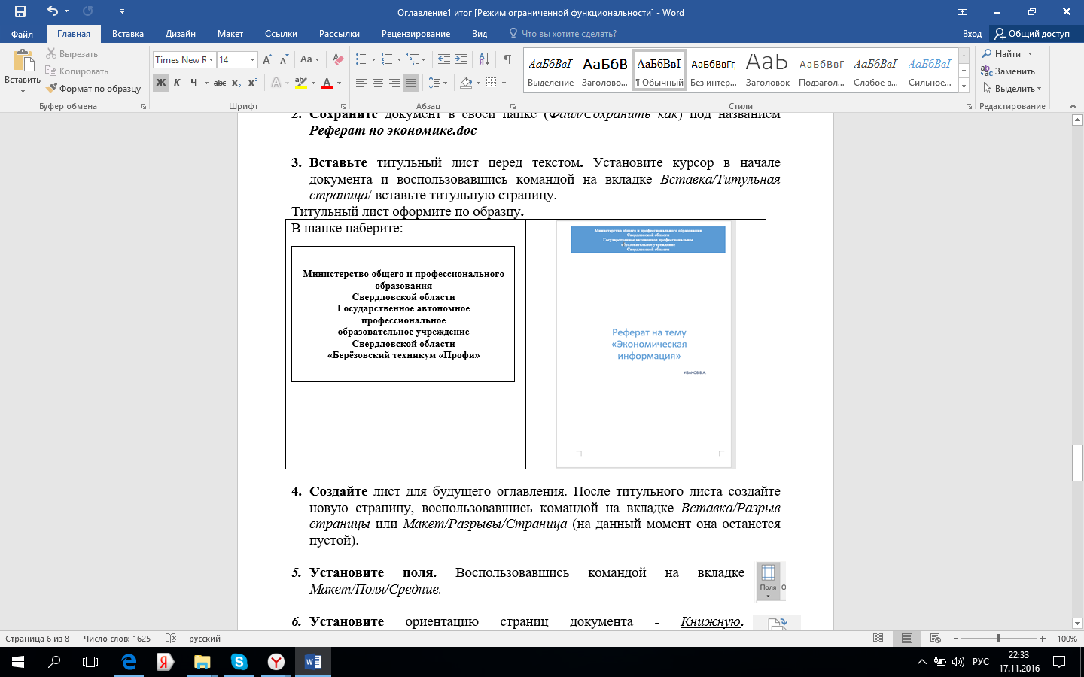Sort text with the A-Я sort icon

pyautogui.click(x=484, y=59)
